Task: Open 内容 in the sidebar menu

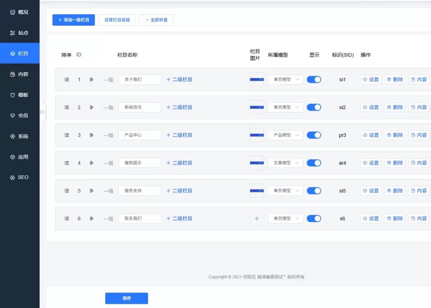Action: coord(19,74)
